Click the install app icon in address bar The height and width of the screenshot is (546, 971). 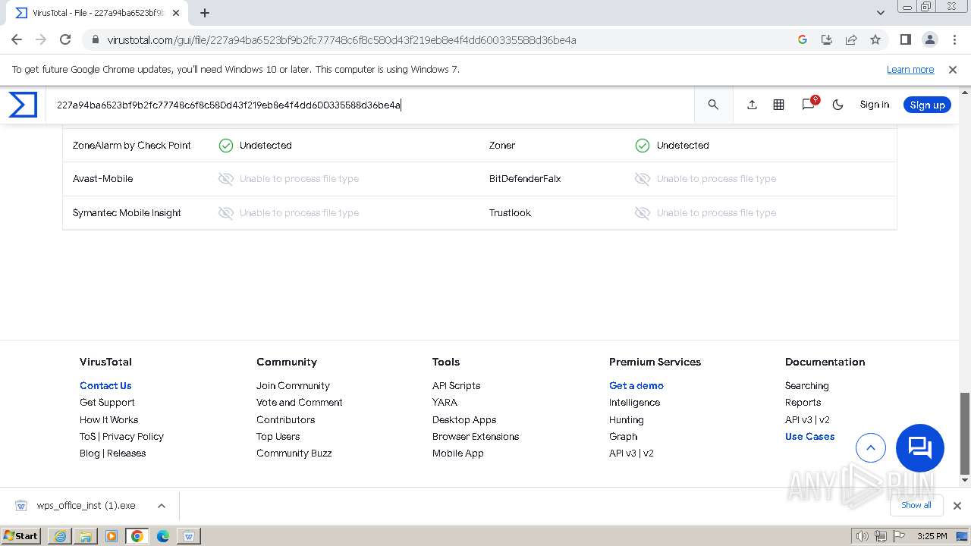[x=827, y=39]
